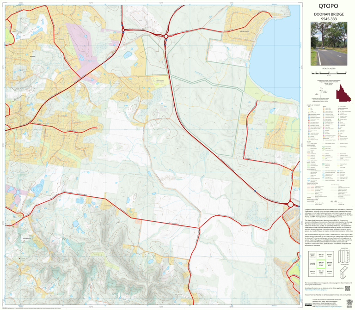Click the TRANSPORTATION legend heading

click(313, 183)
